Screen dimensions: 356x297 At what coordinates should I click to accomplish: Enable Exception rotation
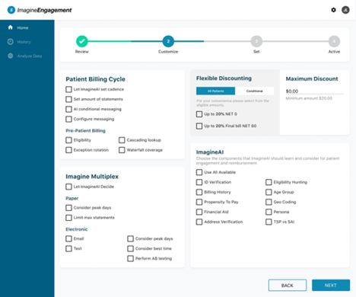coord(68,150)
